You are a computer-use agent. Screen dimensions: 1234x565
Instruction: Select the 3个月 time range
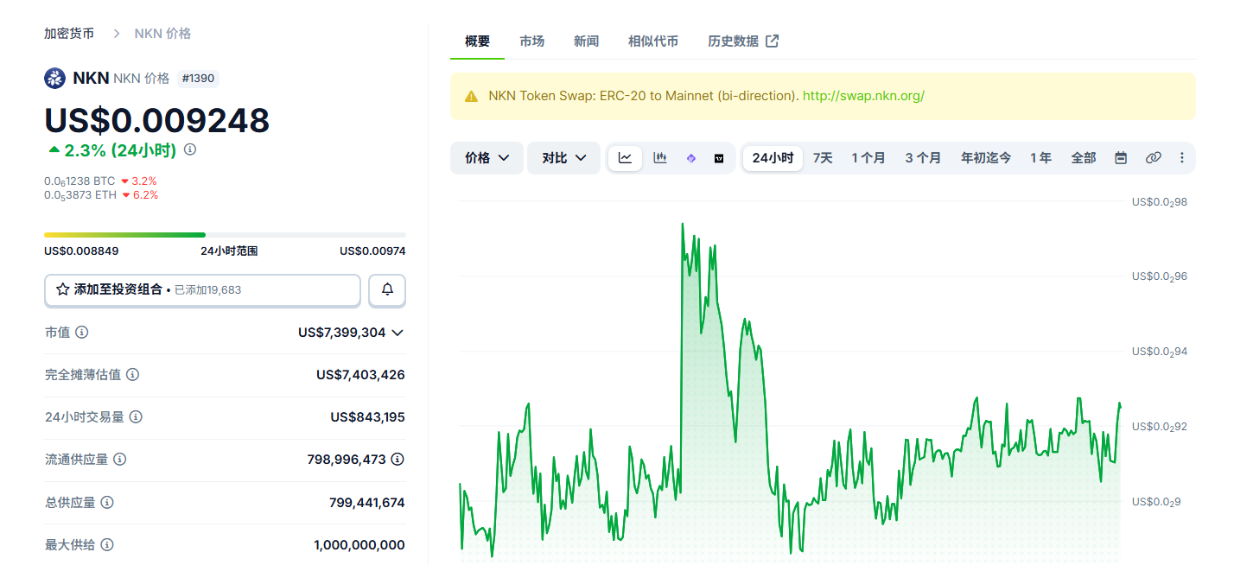click(923, 158)
